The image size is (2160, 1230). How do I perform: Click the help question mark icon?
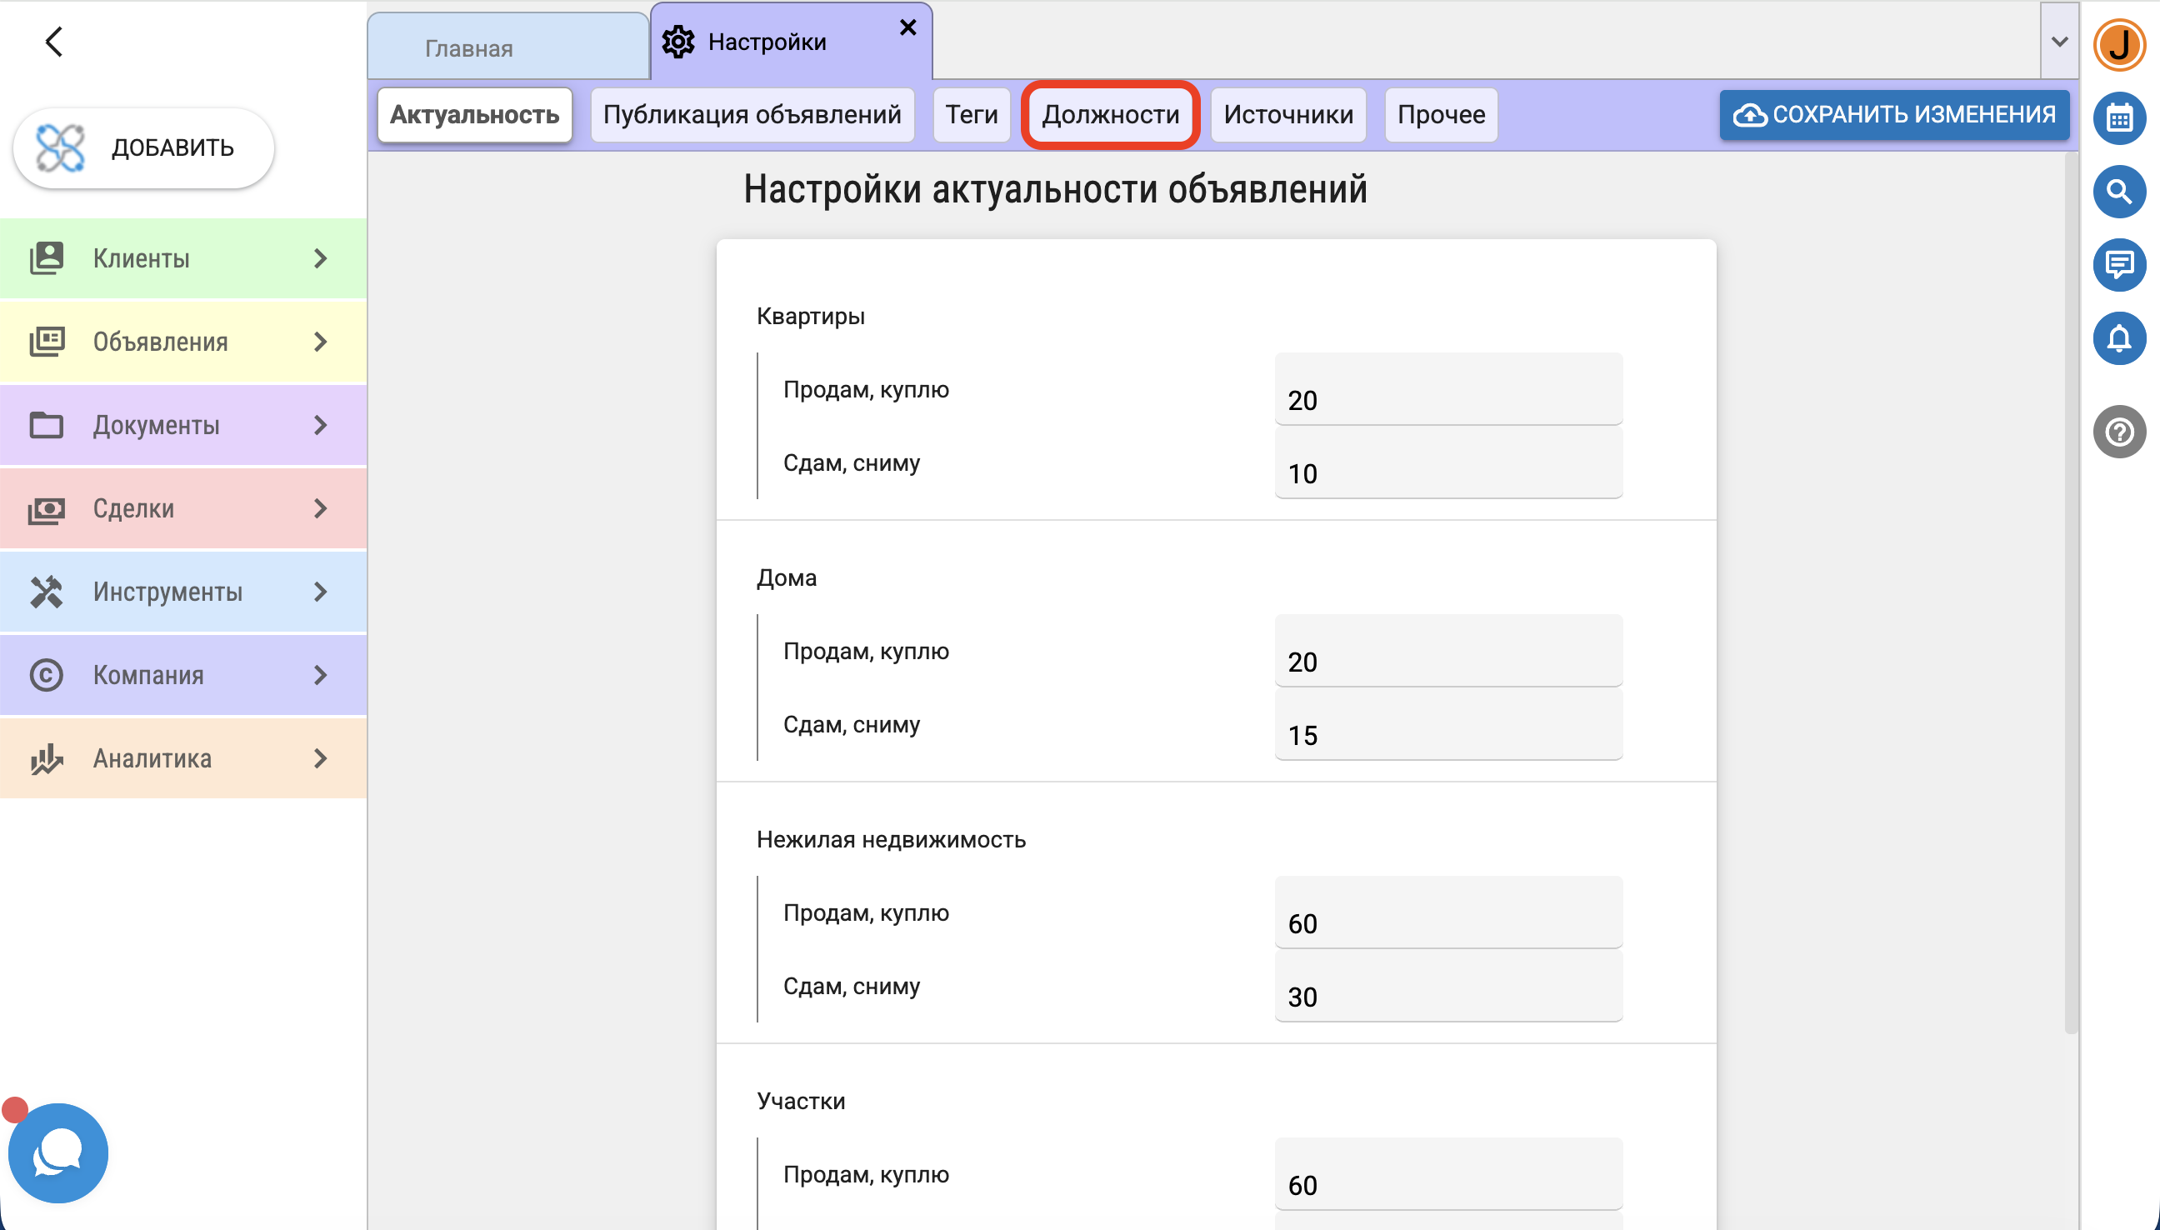(x=2118, y=432)
